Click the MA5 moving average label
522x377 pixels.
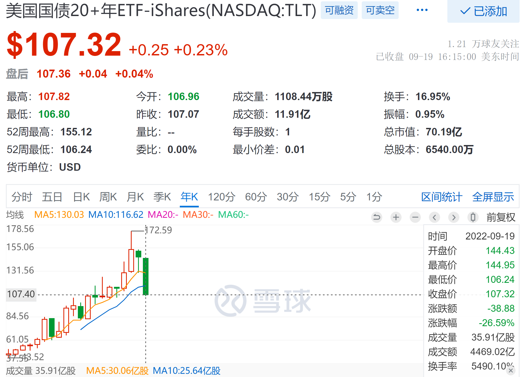coord(59,215)
